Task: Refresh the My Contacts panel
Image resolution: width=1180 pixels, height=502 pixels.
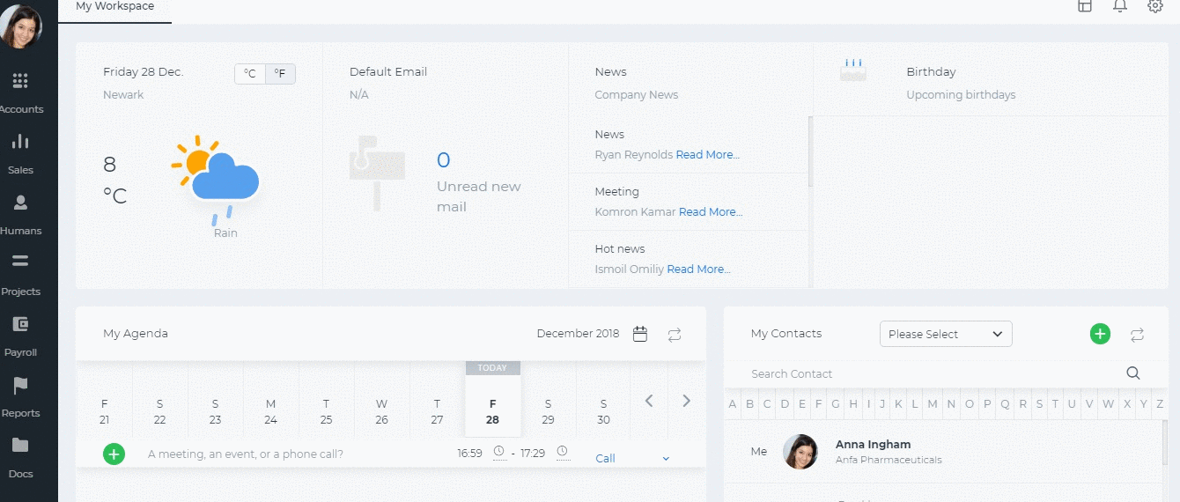Action: point(1137,335)
